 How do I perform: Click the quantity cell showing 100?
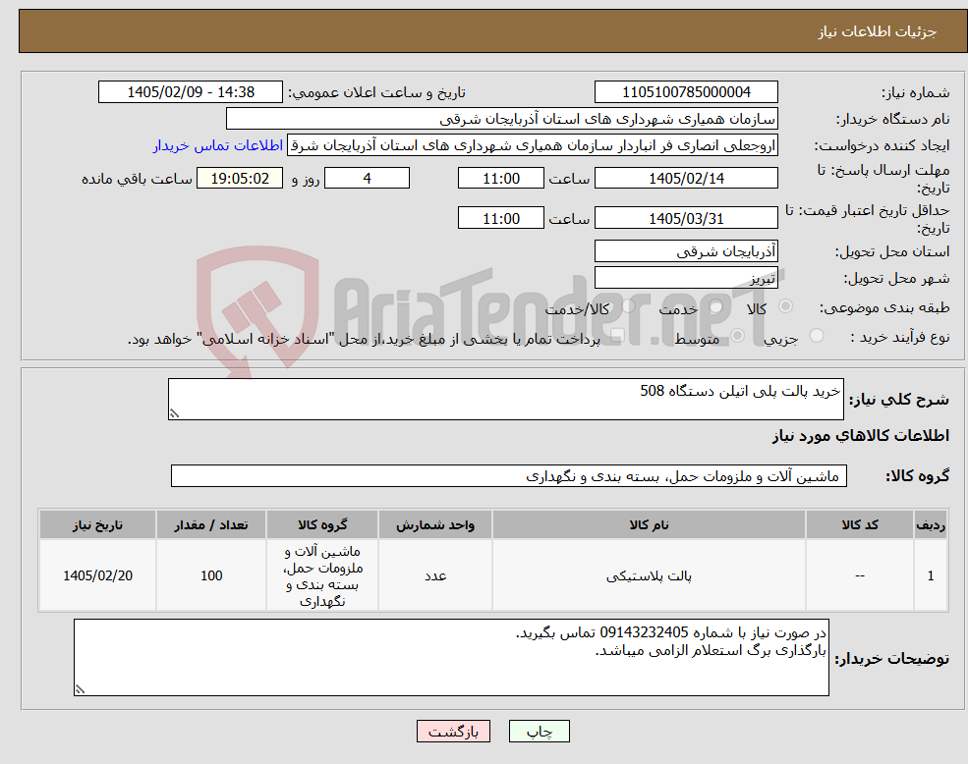tap(211, 575)
